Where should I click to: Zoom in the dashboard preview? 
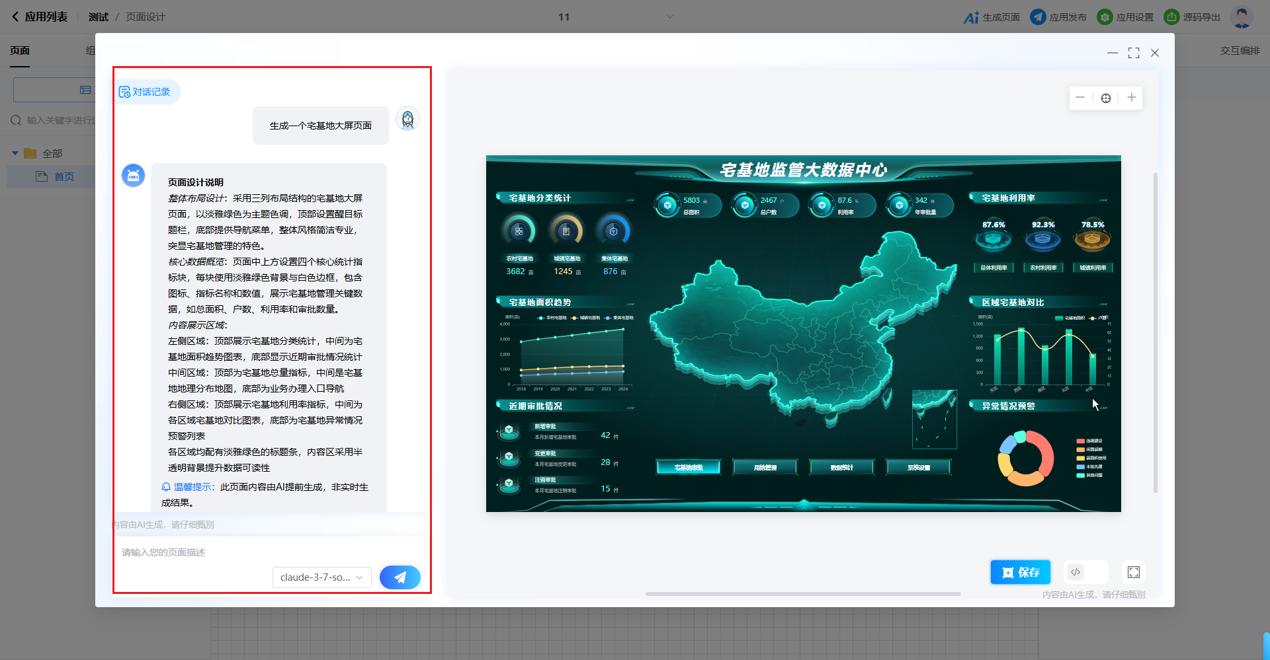pos(1132,98)
